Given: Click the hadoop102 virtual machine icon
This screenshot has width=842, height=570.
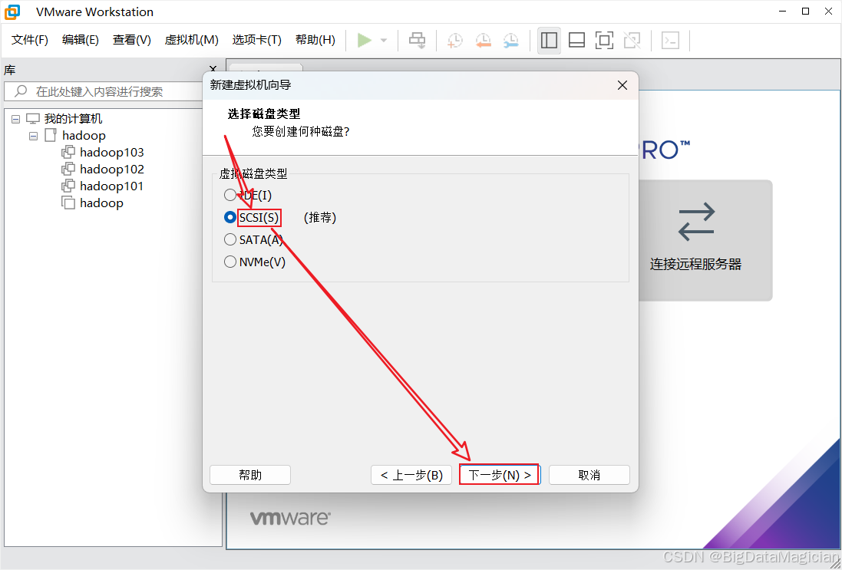Looking at the screenshot, I should [x=68, y=169].
